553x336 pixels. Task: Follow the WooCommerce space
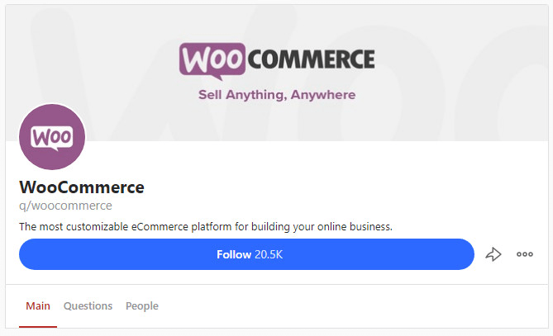[x=246, y=254]
